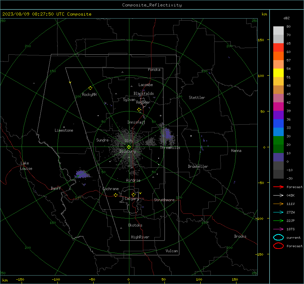Click the yellow diamond marker near RockyMH
Image resolution: width=304 pixels, height=284 pixels.
click(90, 88)
